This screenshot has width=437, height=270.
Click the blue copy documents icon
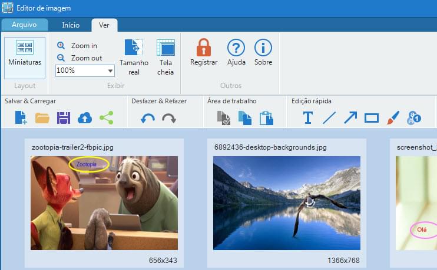245,118
